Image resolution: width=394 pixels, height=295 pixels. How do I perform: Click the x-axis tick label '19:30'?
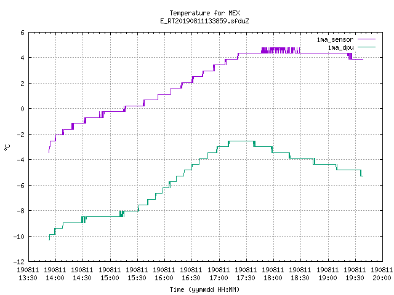(x=355, y=278)
